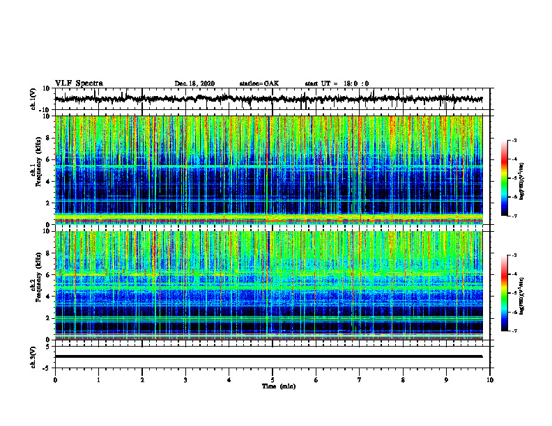Click the "5" tick on ch.3(V) axis
552x426 pixels.
[48, 346]
